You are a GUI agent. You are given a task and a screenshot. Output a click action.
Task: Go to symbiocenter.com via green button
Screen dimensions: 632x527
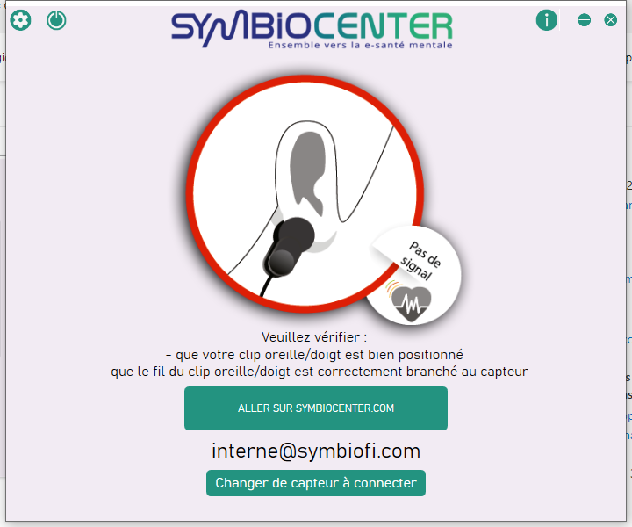pyautogui.click(x=316, y=408)
